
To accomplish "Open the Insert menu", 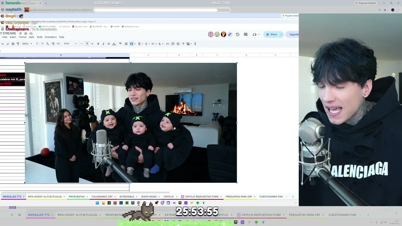I will (13, 37).
